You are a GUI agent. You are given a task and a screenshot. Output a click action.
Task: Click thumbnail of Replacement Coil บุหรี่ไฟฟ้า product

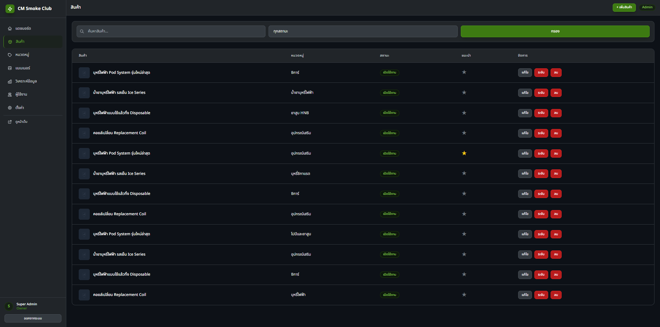[x=84, y=295]
